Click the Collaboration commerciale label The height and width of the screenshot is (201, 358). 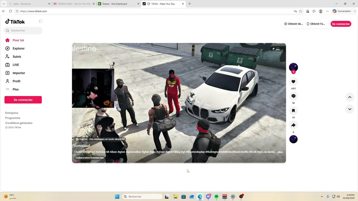click(x=90, y=158)
